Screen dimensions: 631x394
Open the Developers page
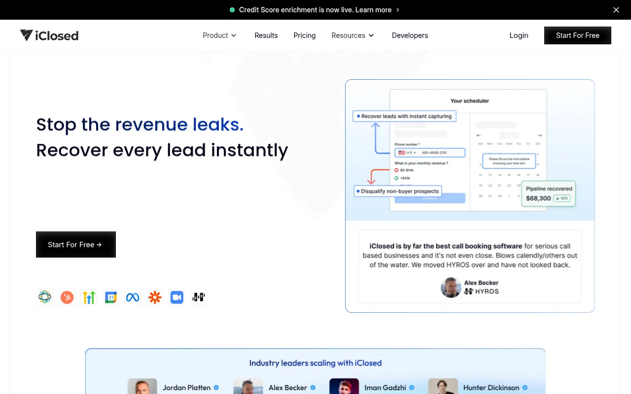click(x=410, y=35)
